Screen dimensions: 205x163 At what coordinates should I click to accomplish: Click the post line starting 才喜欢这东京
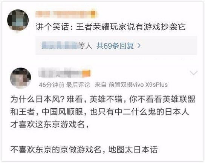click(50, 125)
